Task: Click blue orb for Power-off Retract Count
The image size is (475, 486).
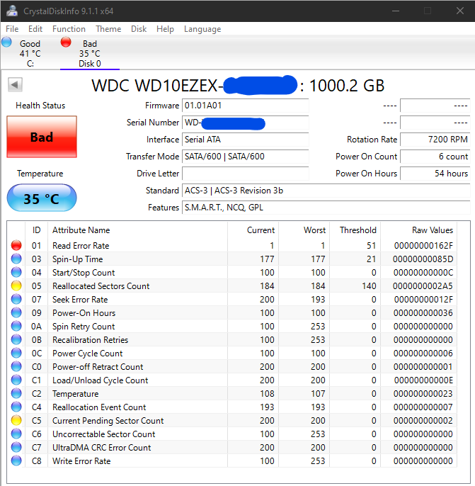Action: pos(16,367)
